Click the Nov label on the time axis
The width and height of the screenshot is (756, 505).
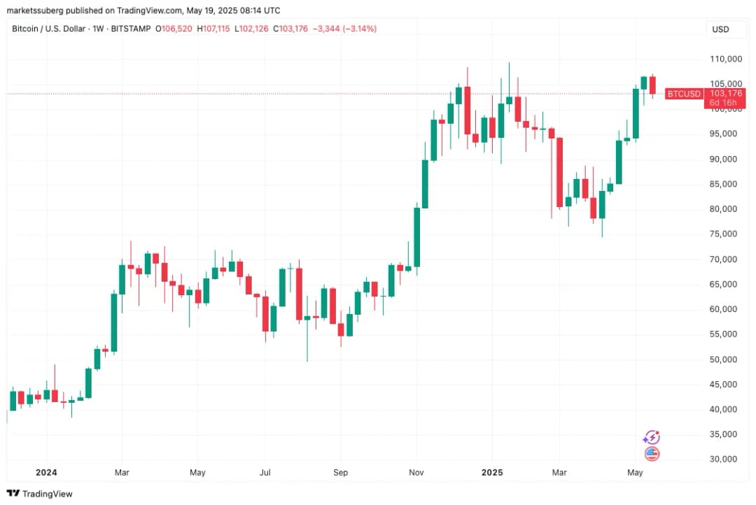point(416,473)
